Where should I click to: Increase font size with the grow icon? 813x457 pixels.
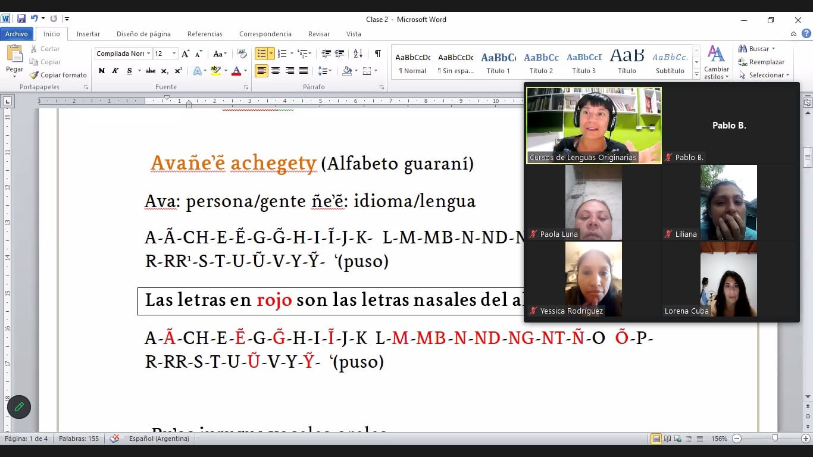click(x=186, y=54)
